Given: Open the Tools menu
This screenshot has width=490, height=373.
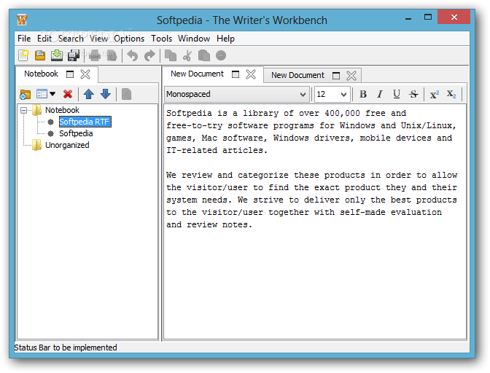Looking at the screenshot, I should pyautogui.click(x=162, y=39).
